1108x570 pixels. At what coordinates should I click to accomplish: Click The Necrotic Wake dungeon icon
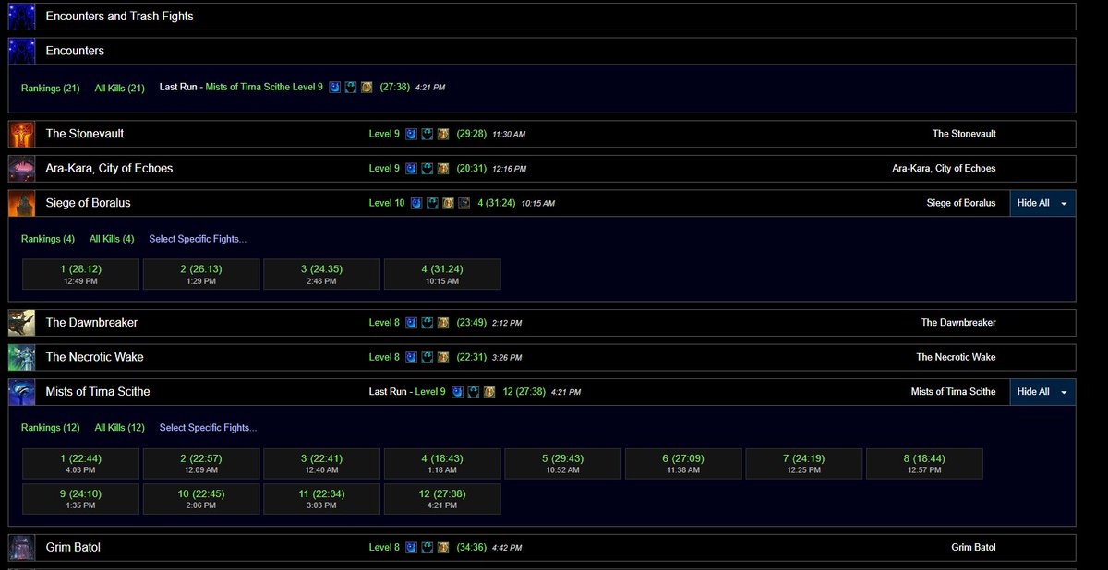tap(22, 357)
